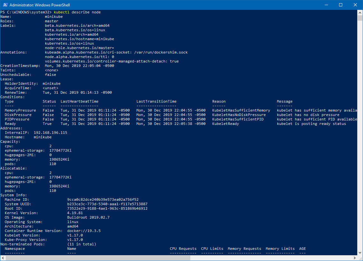
Task: Click the vertical scrollbar down arrow
Action: tap(360, 252)
